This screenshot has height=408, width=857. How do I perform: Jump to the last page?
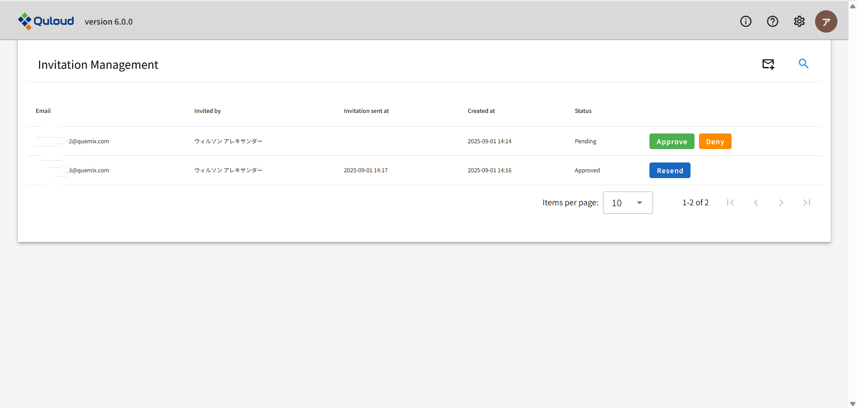[x=807, y=203]
